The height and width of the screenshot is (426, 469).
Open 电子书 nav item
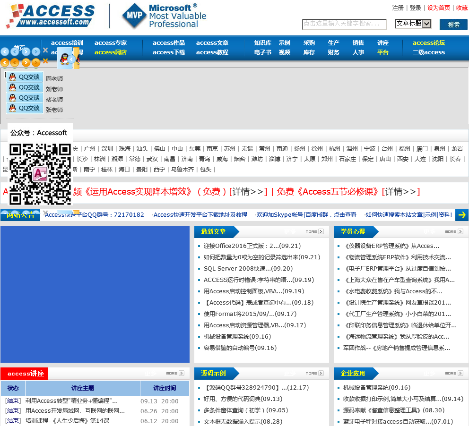(x=262, y=52)
